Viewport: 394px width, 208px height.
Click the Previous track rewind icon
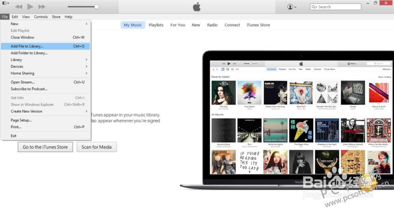pyautogui.click(x=19, y=7)
